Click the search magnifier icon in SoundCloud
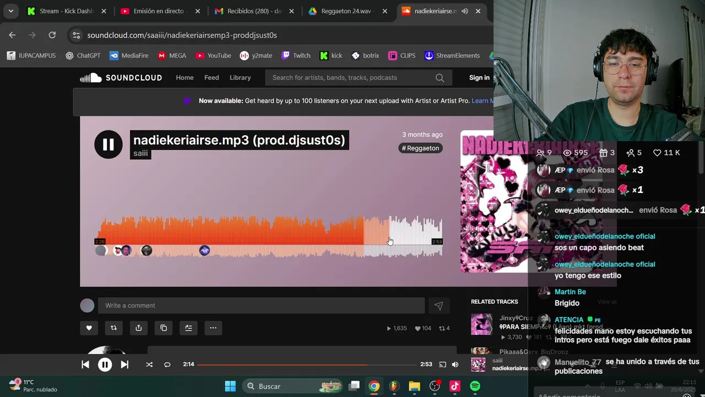 click(440, 78)
